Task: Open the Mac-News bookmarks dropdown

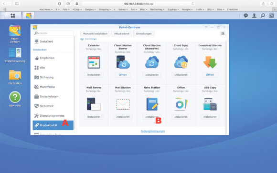Action: click(x=46, y=10)
